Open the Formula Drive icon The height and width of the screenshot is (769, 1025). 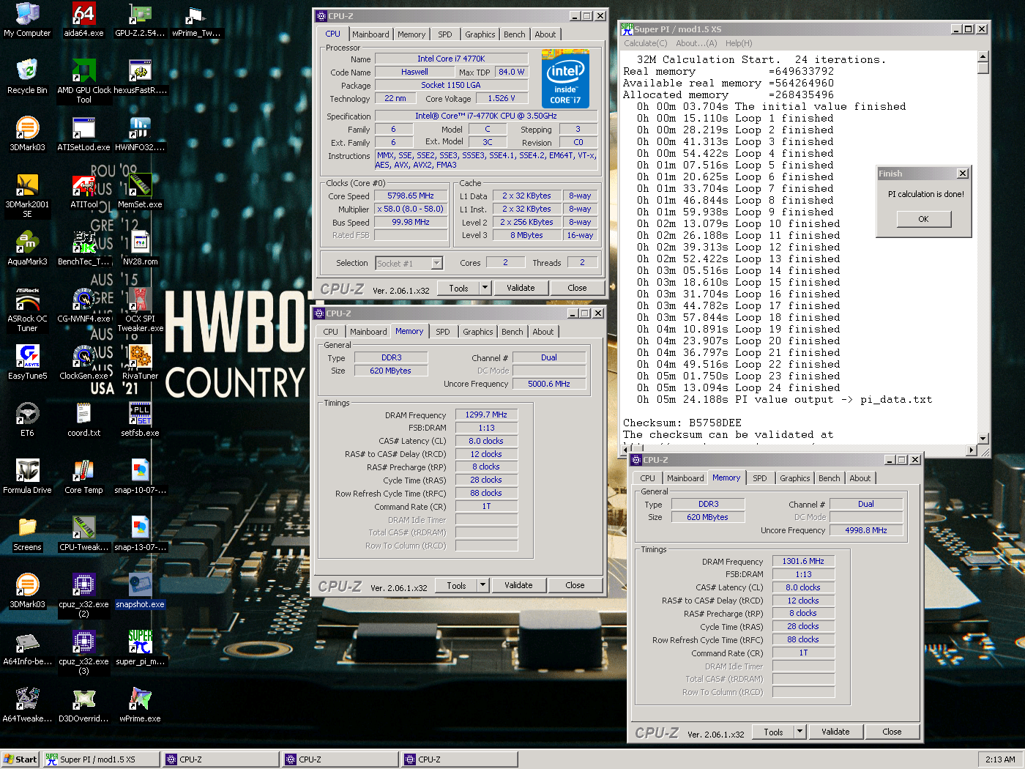pos(27,477)
